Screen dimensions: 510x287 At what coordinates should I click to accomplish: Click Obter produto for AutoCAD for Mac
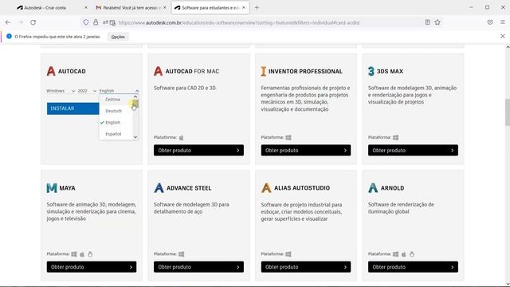point(198,151)
